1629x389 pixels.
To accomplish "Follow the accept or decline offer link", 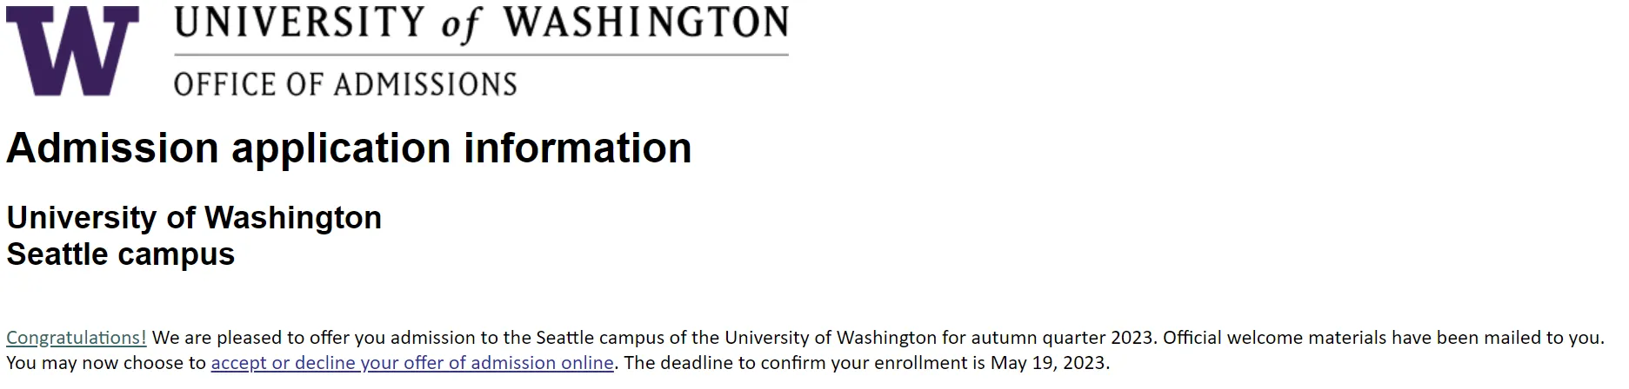I will pos(412,363).
